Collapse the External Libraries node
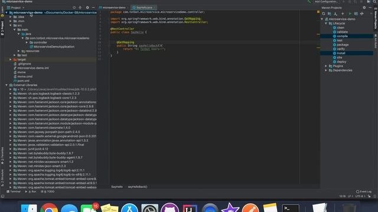This screenshot has height=212, width=378. coord(6,85)
